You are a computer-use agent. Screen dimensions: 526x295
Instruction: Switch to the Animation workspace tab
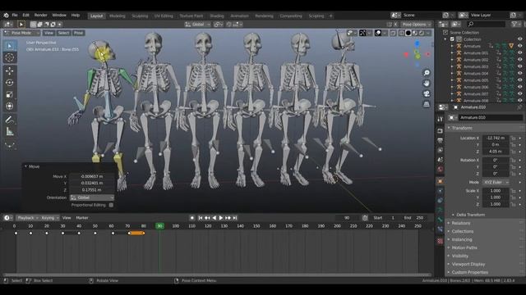point(239,16)
